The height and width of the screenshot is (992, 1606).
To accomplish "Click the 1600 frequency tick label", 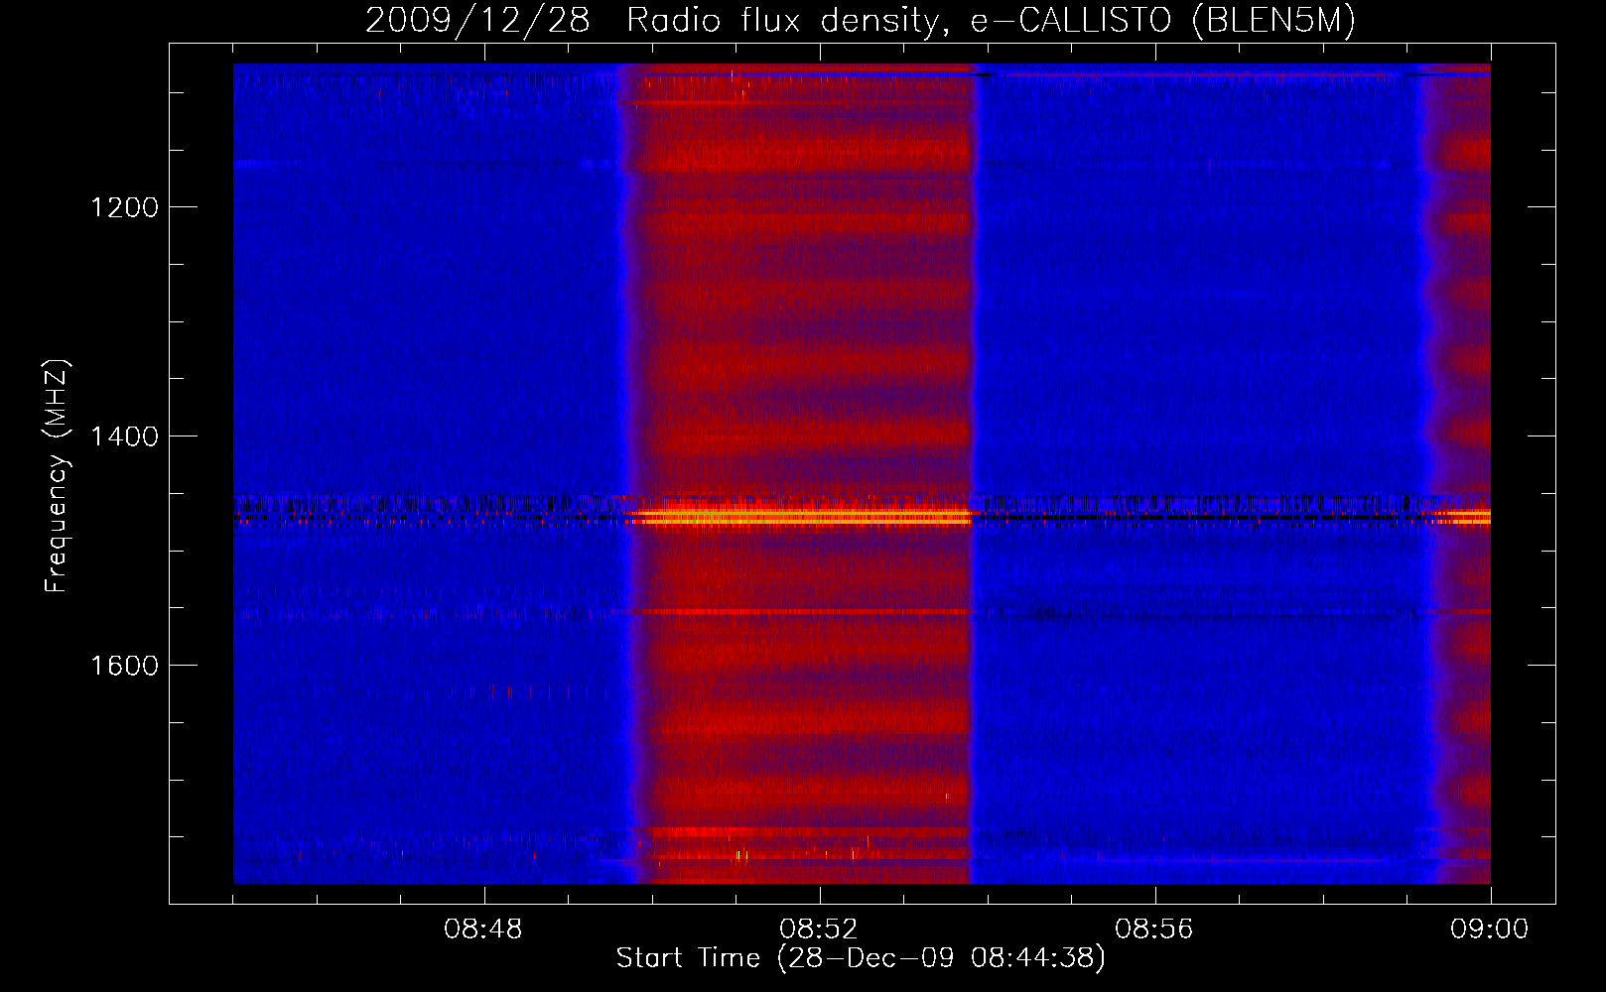I will 124,666.
